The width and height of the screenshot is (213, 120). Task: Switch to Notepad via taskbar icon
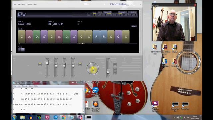pos(72,117)
